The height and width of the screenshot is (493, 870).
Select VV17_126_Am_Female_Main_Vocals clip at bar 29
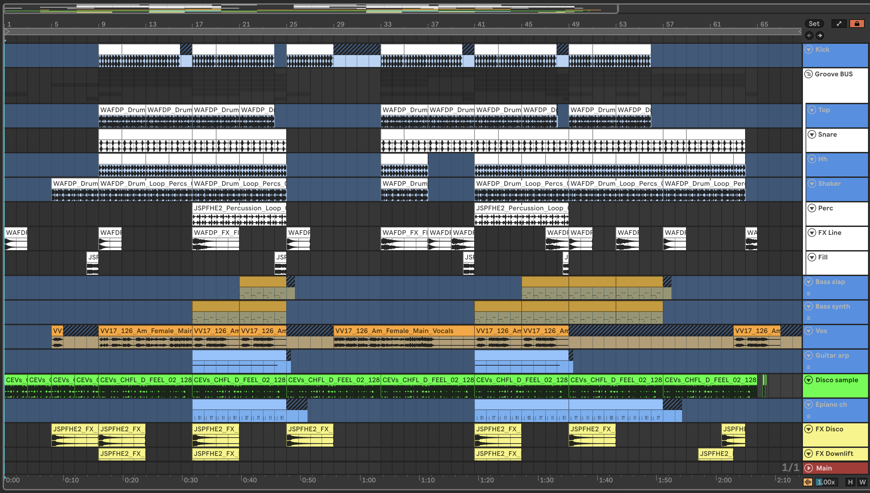tap(403, 331)
